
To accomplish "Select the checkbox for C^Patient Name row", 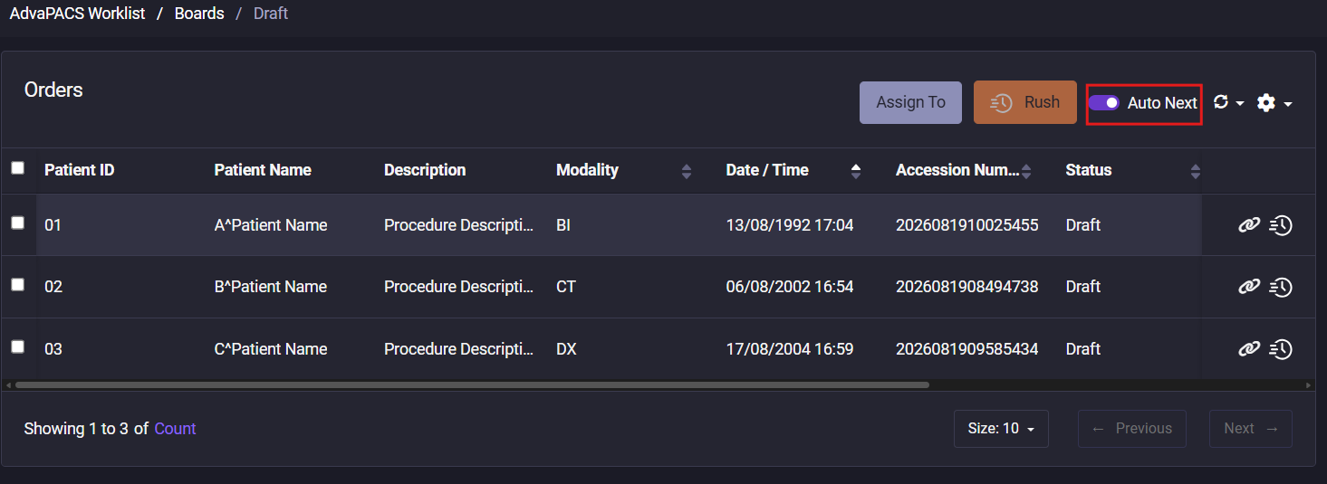I will [17, 346].
